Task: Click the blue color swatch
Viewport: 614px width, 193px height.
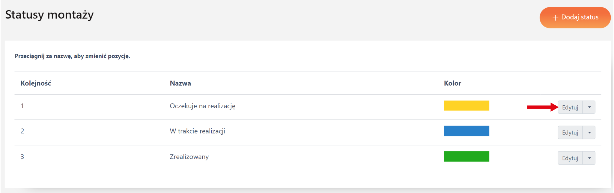Action: tap(466, 131)
